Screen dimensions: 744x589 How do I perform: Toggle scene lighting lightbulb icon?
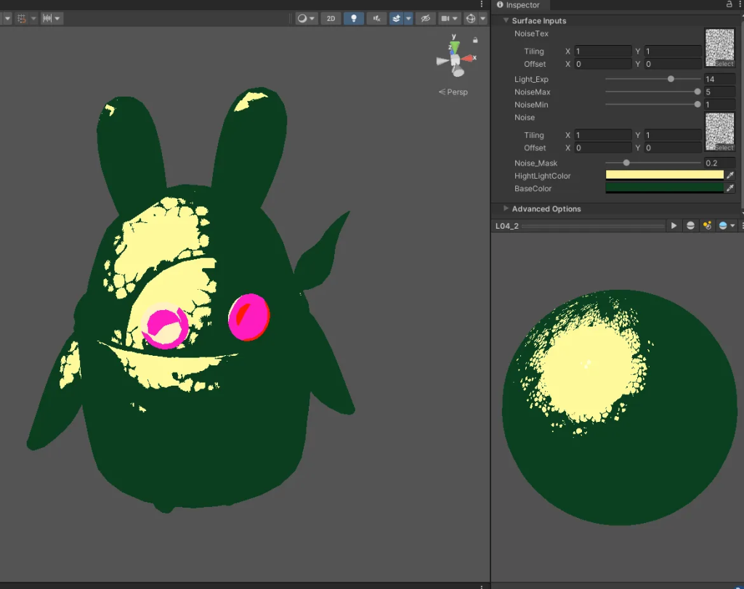click(354, 18)
